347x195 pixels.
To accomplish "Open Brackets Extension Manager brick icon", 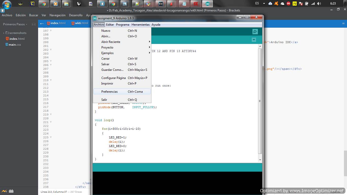I will click(x=11, y=191).
